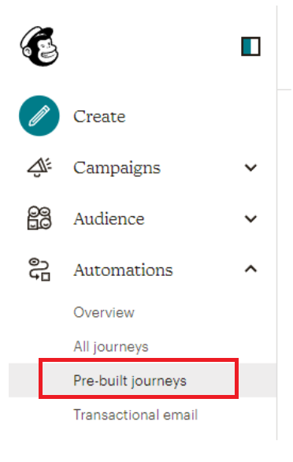
Task: Open Transactional email page
Action: (135, 415)
